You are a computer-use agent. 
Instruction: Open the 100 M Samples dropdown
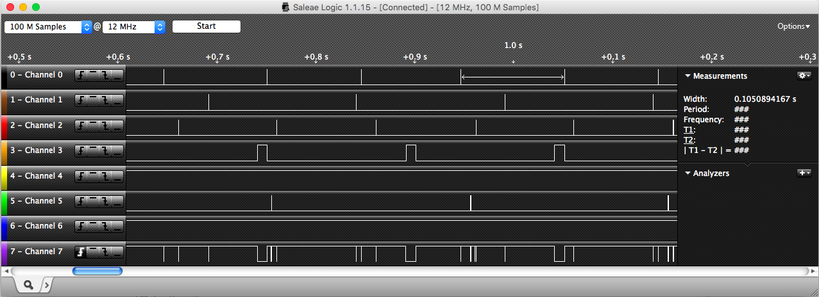click(x=49, y=27)
